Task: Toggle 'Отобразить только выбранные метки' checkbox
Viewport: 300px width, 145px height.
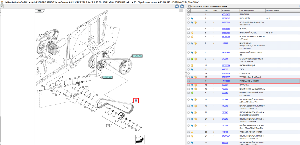Action: click(190, 7)
